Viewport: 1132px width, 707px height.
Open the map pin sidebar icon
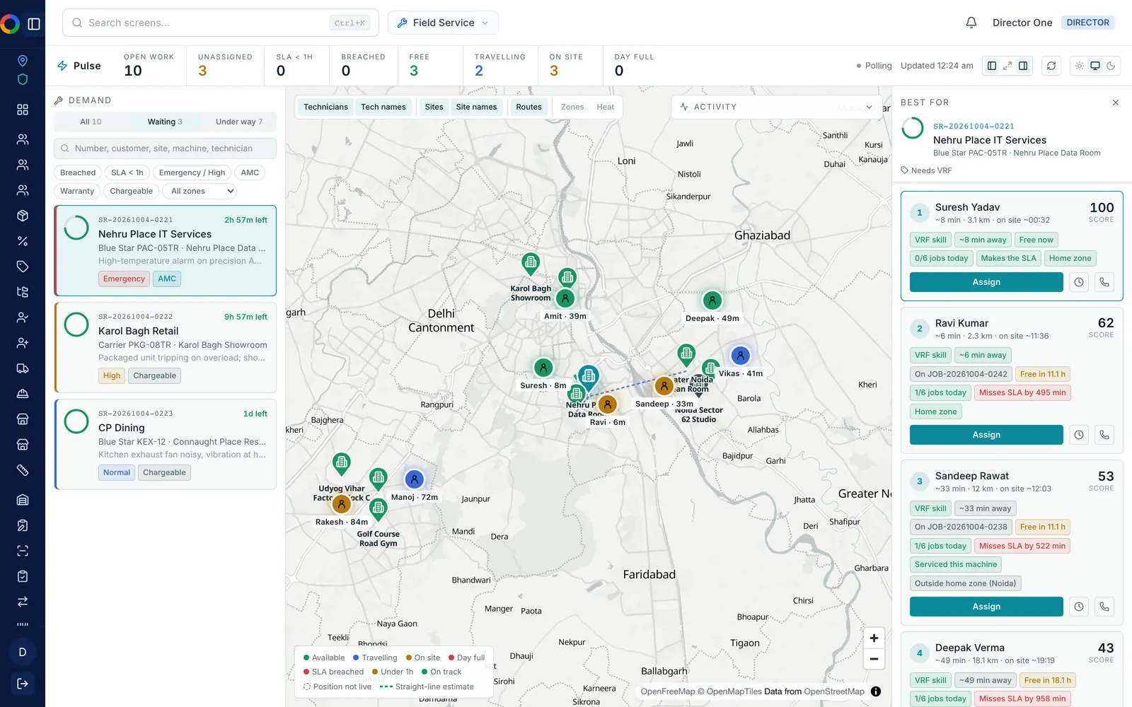(23, 61)
